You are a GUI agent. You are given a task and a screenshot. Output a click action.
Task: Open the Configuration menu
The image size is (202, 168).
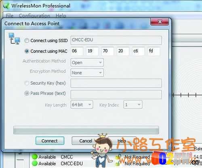tap(34, 16)
